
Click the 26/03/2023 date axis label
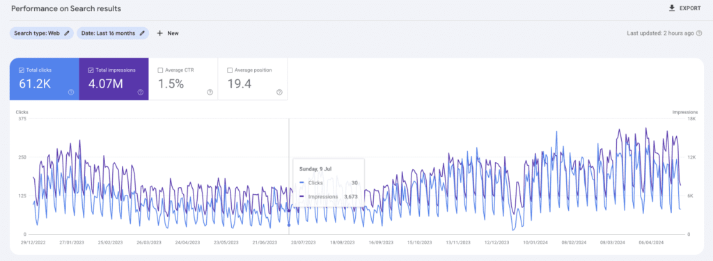pyautogui.click(x=149, y=243)
